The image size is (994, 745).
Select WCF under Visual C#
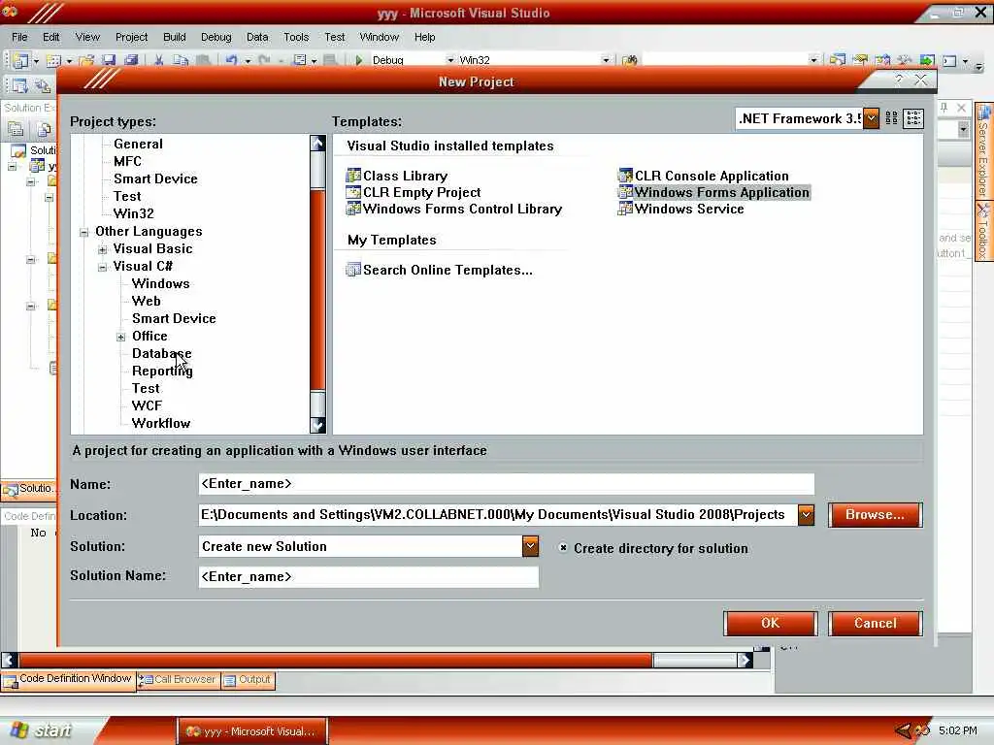tap(147, 405)
